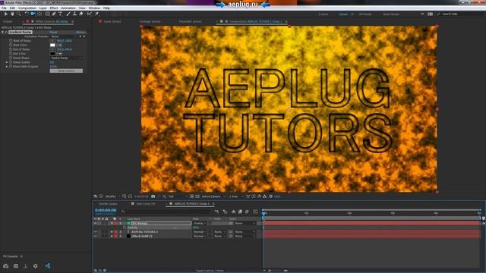
Task: Open the File menu
Action: tap(4, 8)
